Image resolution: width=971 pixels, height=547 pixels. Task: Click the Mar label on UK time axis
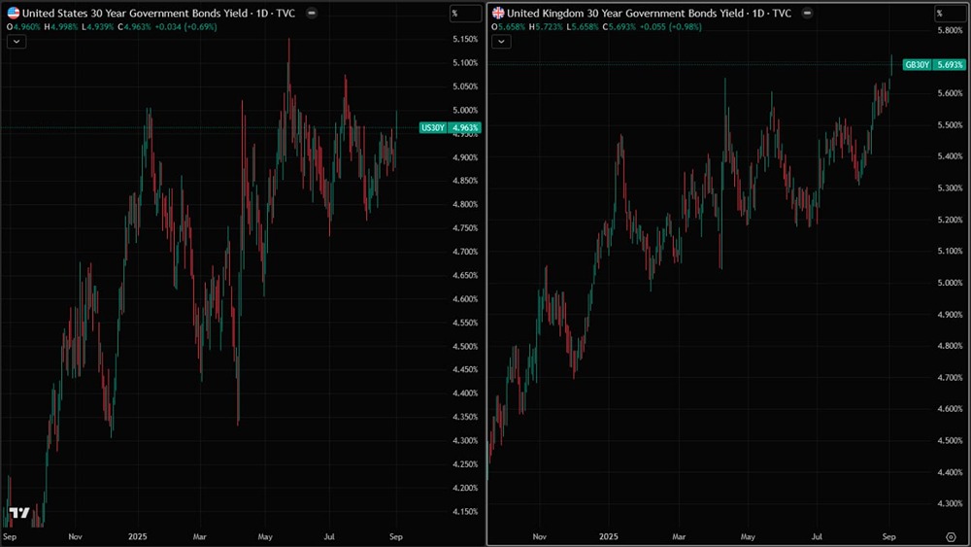pos(679,536)
